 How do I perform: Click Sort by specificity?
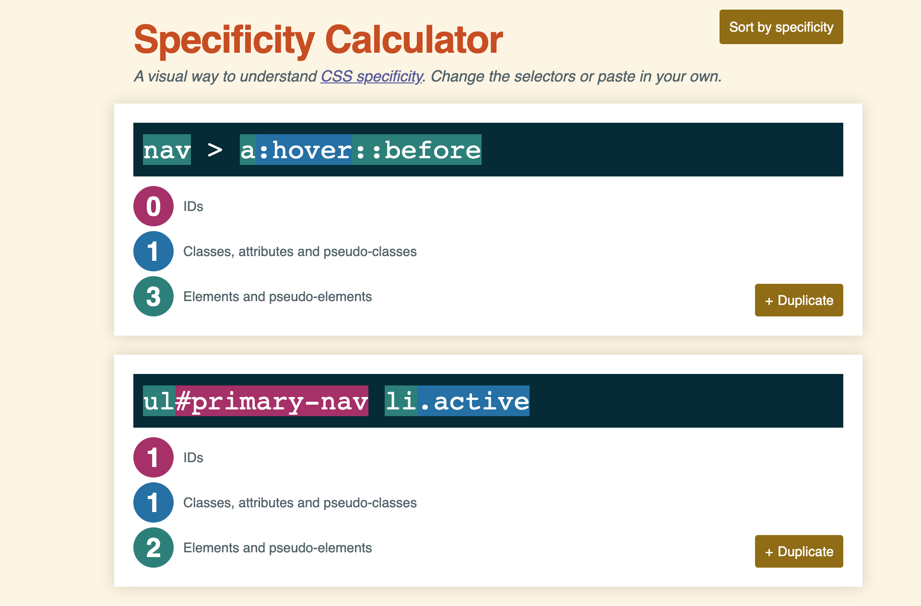pos(781,27)
